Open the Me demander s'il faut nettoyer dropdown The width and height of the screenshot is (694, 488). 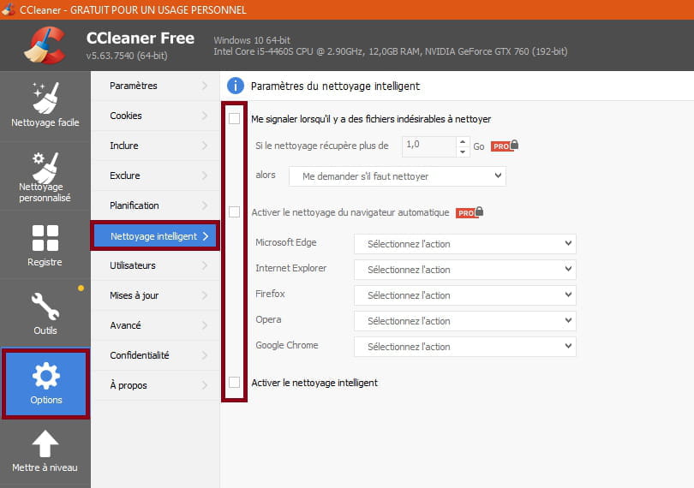click(397, 176)
